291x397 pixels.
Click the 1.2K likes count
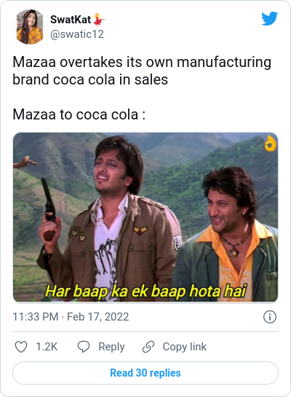pyautogui.click(x=47, y=347)
